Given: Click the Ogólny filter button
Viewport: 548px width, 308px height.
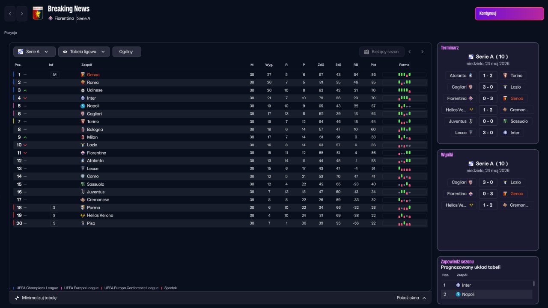Looking at the screenshot, I should click(127, 52).
